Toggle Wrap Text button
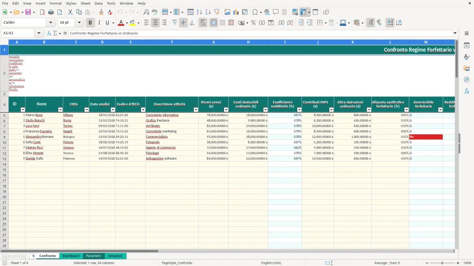This screenshot has height=266, width=474. [203, 23]
